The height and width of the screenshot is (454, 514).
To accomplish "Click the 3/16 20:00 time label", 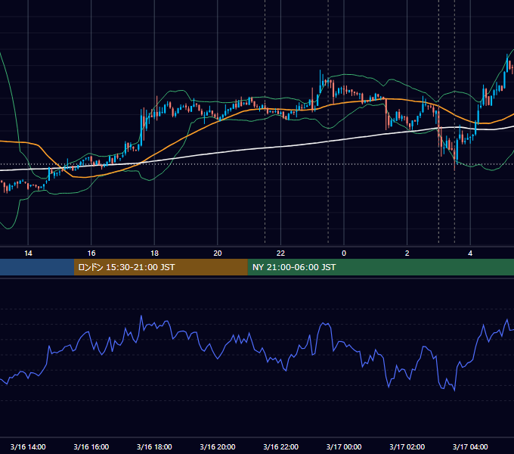I will pos(218,446).
